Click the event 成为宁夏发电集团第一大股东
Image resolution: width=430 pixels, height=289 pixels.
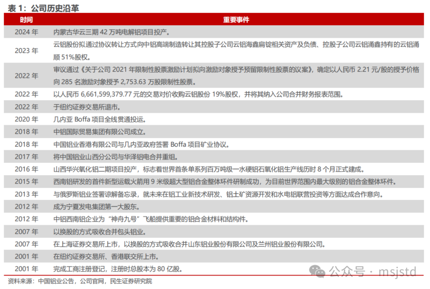[x=96, y=207]
